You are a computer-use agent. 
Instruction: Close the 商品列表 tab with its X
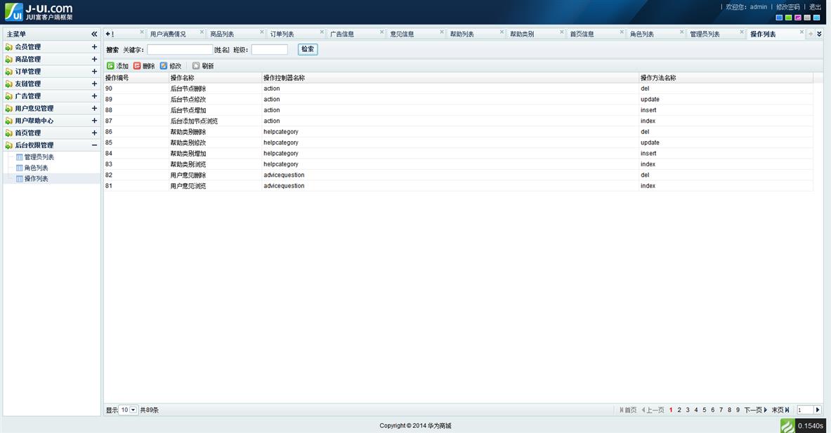coord(262,32)
